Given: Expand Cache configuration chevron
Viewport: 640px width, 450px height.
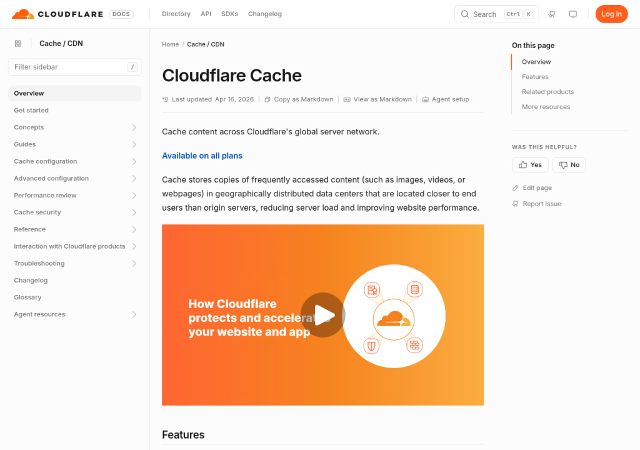Looking at the screenshot, I should (x=134, y=161).
